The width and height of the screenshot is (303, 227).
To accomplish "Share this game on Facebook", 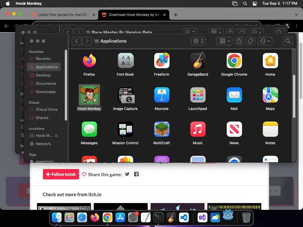I will pyautogui.click(x=136, y=174).
